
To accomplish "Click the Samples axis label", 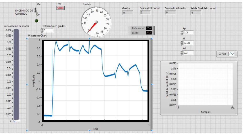I will [x=206, y=112].
